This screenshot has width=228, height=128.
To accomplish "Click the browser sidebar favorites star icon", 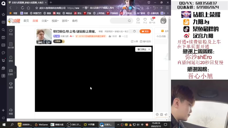I will (x=3, y=15).
